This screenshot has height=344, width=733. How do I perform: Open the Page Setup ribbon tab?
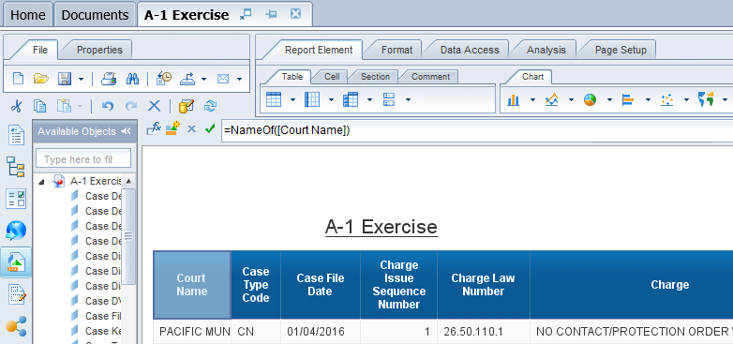[621, 50]
